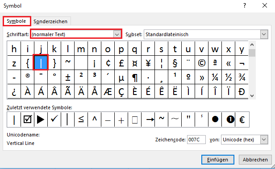This screenshot has width=275, height=169.
Task: Choose the double quote recent symbol
Action: coord(188,120)
